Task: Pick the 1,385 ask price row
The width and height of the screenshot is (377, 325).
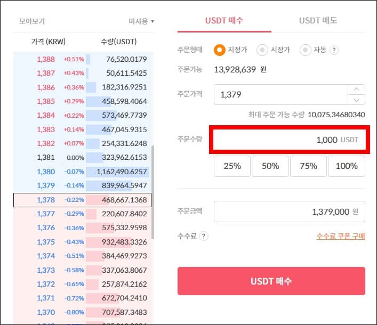Action: [x=82, y=101]
